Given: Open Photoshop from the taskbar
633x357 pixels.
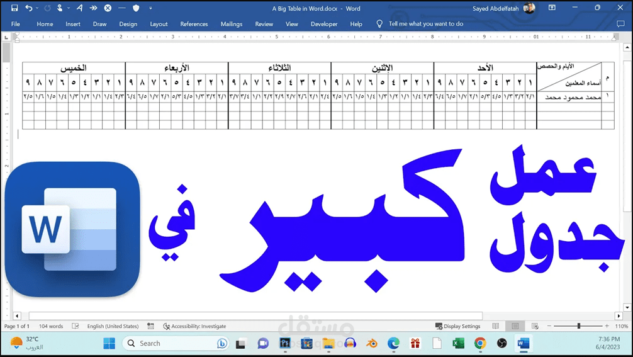Looking at the screenshot, I should pos(285,344).
